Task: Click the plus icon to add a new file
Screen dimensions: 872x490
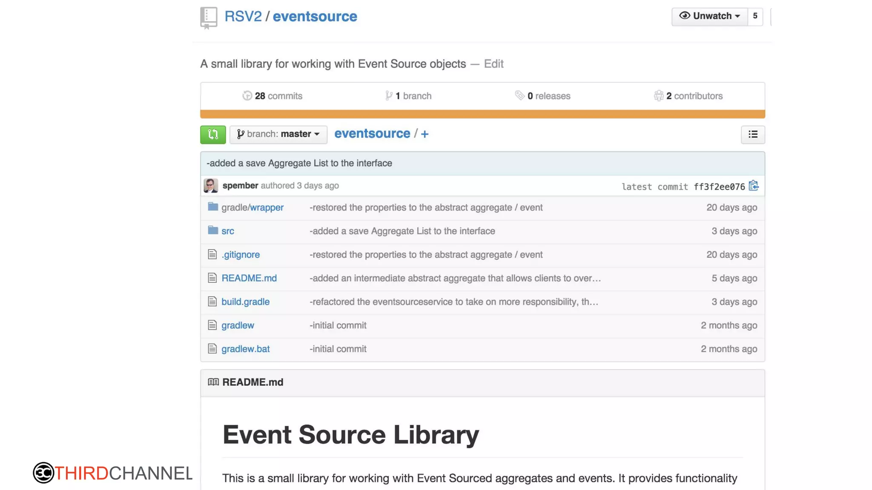Action: 425,134
